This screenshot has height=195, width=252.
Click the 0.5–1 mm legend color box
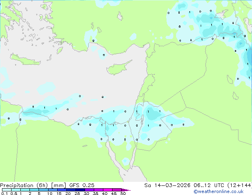pos(16,190)
